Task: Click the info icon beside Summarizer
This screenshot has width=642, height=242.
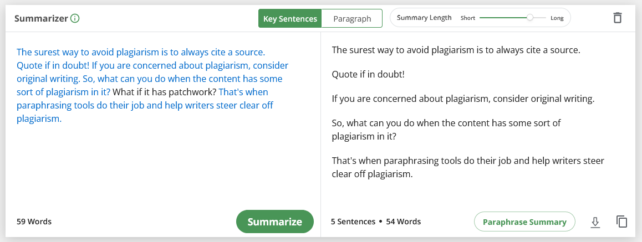Action: click(x=75, y=18)
